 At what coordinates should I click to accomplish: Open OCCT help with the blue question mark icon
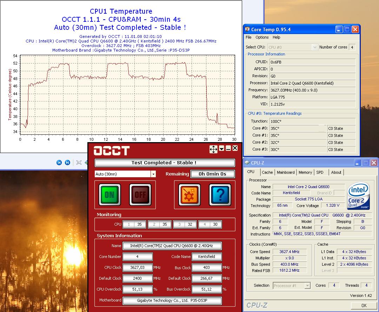click(x=220, y=194)
